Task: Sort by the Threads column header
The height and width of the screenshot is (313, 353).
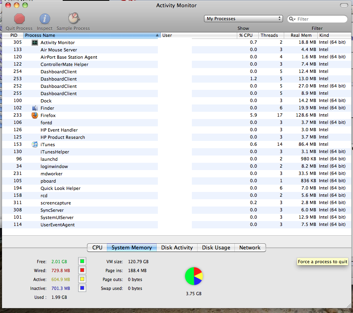Action: (x=271, y=35)
